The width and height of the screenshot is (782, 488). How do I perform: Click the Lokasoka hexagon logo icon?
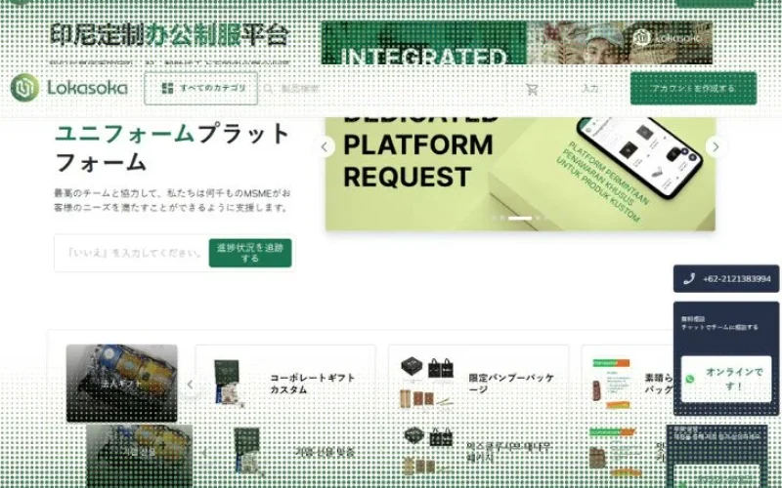point(24,88)
